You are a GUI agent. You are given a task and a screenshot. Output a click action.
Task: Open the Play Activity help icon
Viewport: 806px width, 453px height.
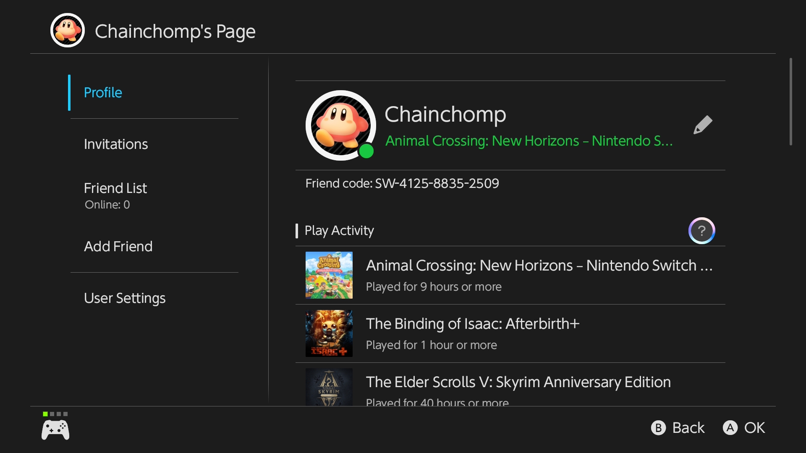click(701, 231)
